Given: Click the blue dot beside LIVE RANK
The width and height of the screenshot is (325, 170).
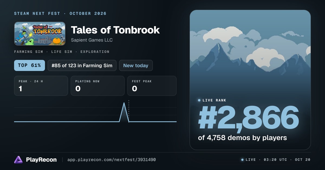Looking at the screenshot, I should coord(199,100).
